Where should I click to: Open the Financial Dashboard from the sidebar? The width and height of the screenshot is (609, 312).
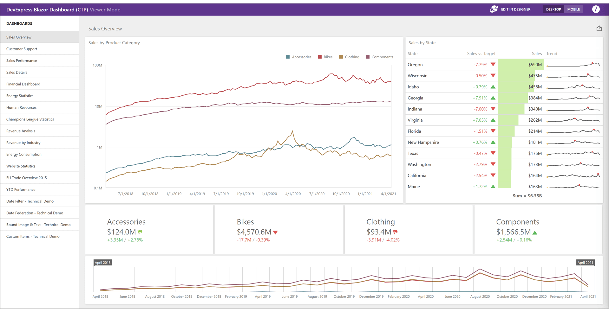click(x=23, y=84)
